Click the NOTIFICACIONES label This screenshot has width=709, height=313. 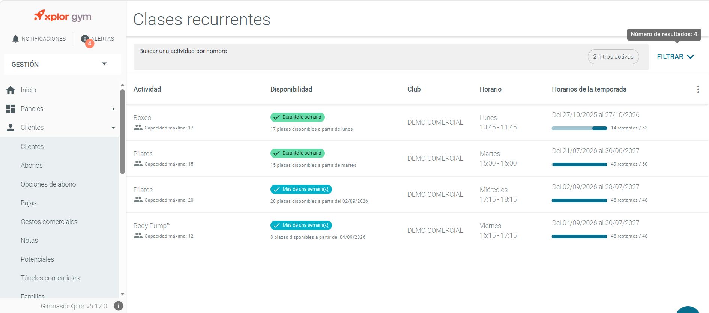point(44,39)
